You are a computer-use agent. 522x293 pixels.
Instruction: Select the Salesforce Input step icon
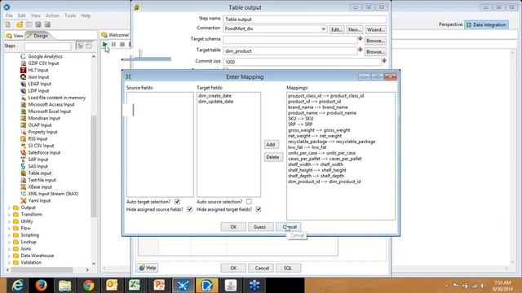point(23,152)
